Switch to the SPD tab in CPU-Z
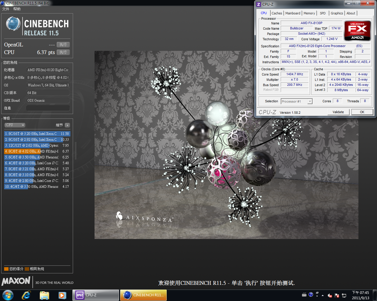Image resolution: width=377 pixels, height=301 pixels. click(x=323, y=13)
